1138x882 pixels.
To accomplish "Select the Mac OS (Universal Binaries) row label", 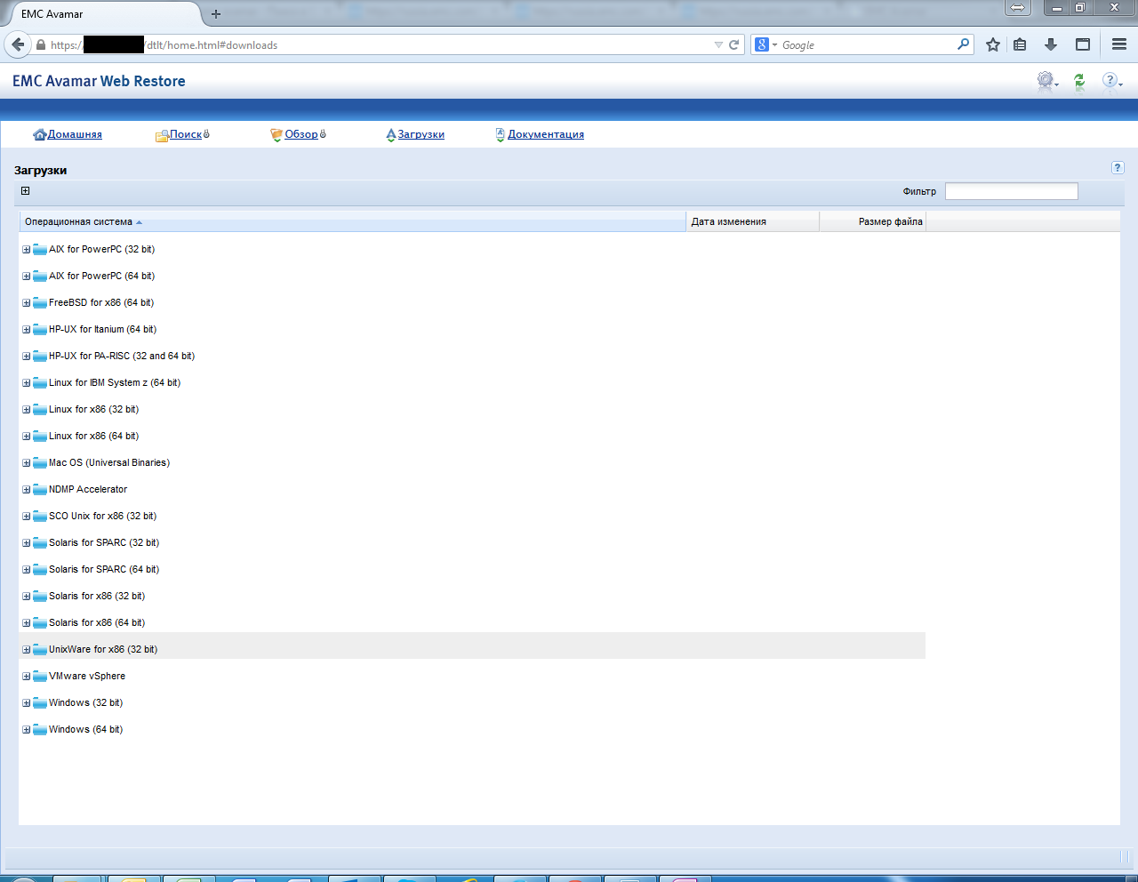I will click(x=109, y=463).
